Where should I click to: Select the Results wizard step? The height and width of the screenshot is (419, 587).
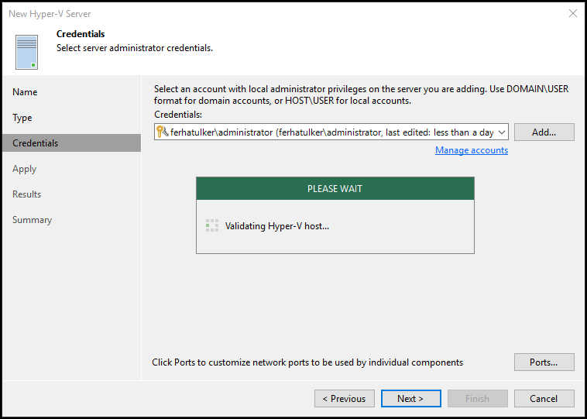click(26, 194)
